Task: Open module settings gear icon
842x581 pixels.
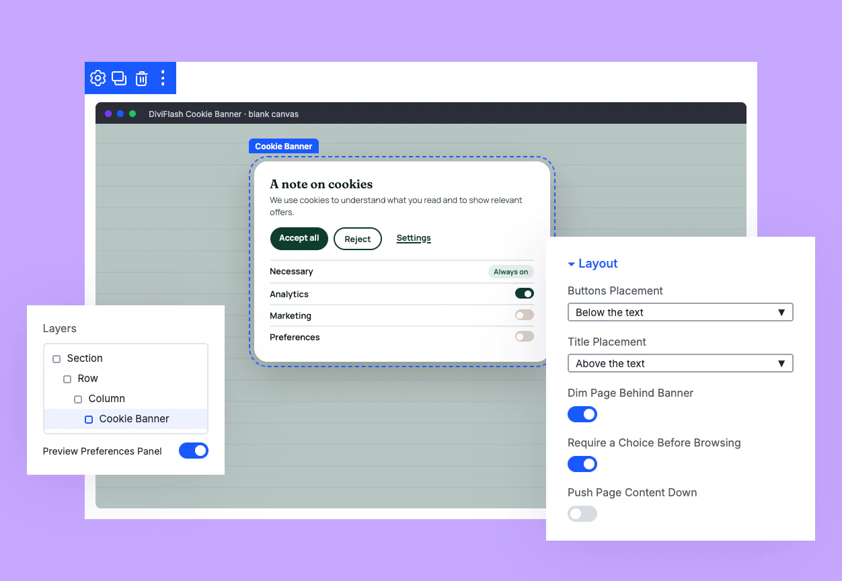Action: [98, 78]
